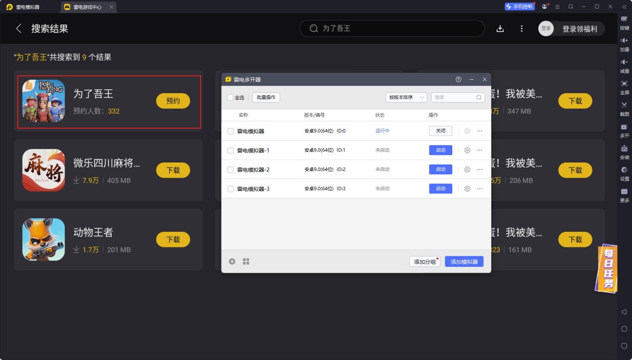Open the 每日任务 daily task banner

(607, 269)
